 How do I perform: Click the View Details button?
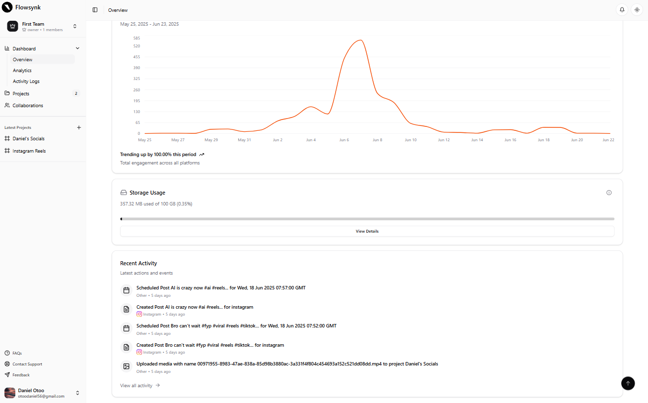click(367, 231)
